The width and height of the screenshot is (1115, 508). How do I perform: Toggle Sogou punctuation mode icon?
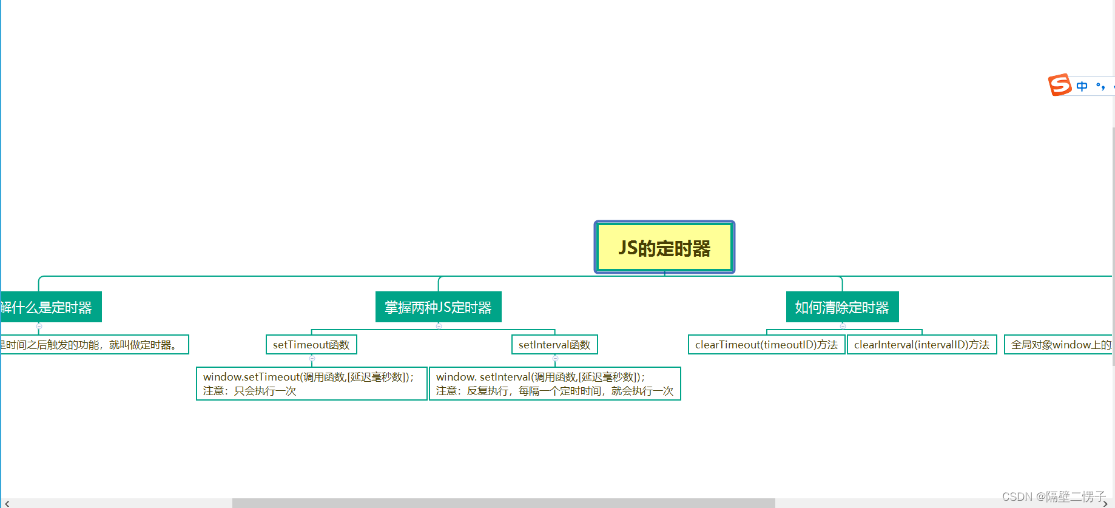1100,86
